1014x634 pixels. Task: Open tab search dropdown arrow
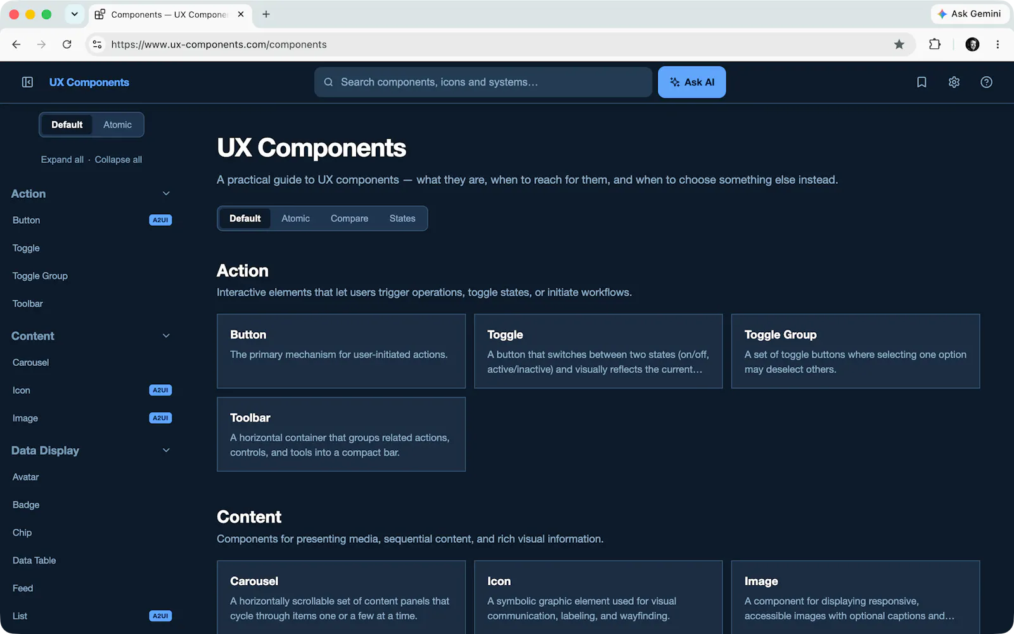tap(74, 14)
